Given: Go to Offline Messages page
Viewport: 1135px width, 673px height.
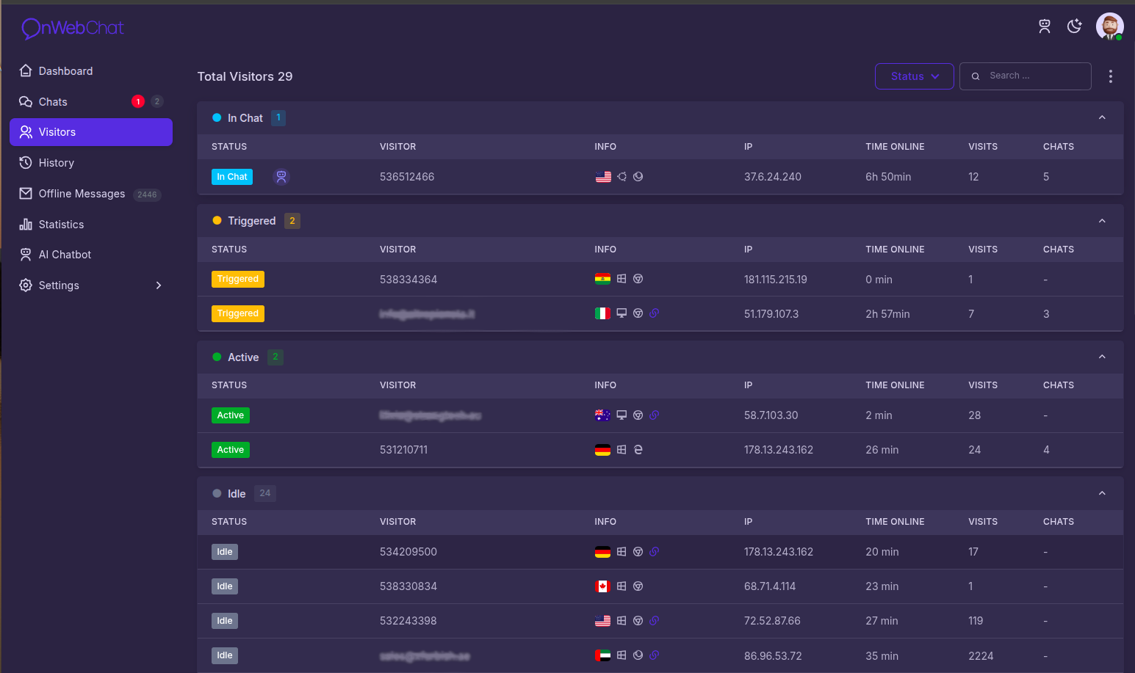Looking at the screenshot, I should [x=82, y=194].
